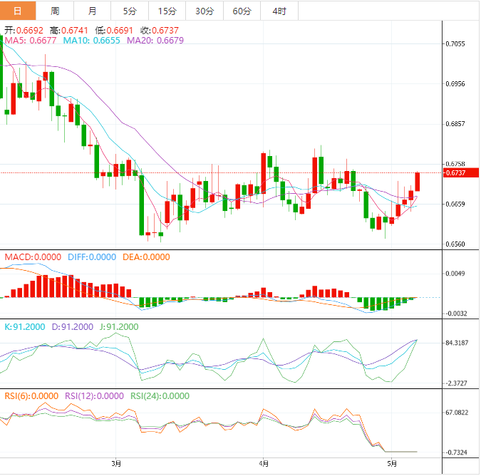The height and width of the screenshot is (476, 481).
Task: Click the 67.0822 RSI axis label
Action: pyautogui.click(x=457, y=413)
